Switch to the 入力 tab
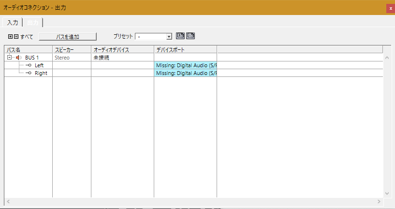The image size is (395, 209). pos(13,22)
